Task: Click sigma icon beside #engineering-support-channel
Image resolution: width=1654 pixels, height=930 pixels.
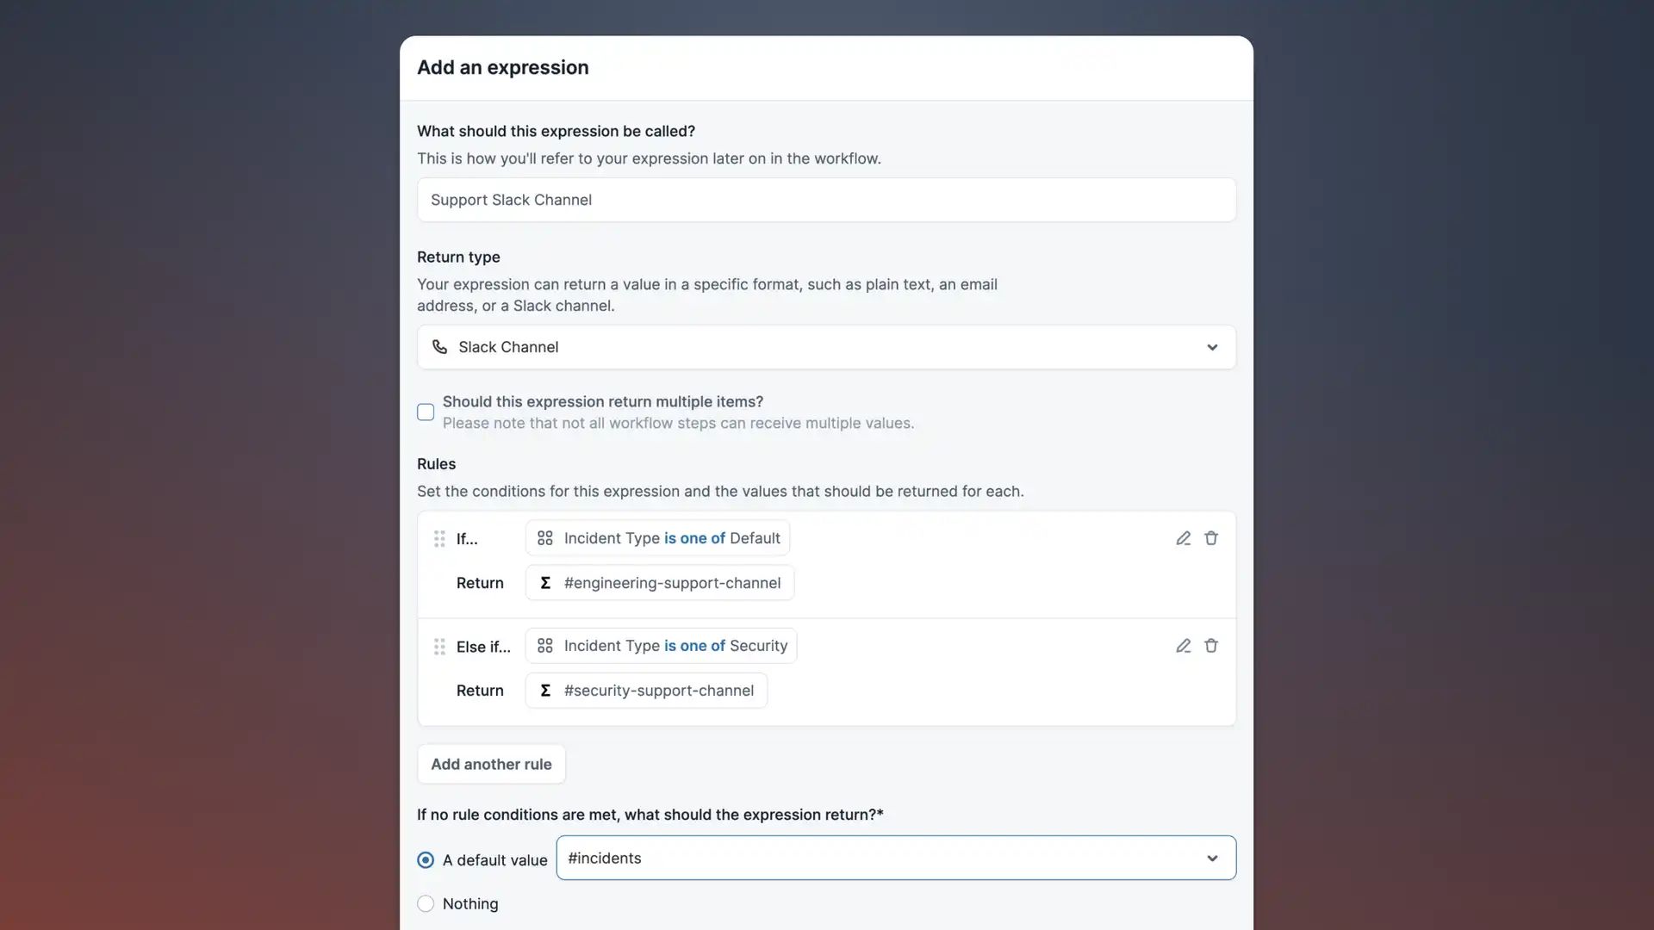Action: click(x=545, y=583)
